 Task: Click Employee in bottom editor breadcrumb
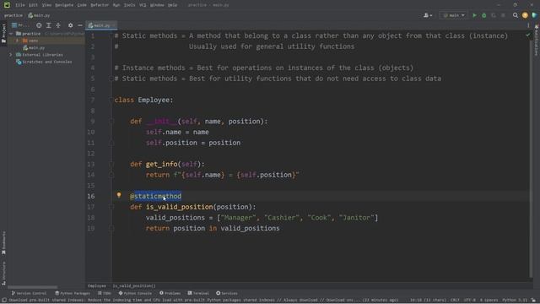(97, 286)
